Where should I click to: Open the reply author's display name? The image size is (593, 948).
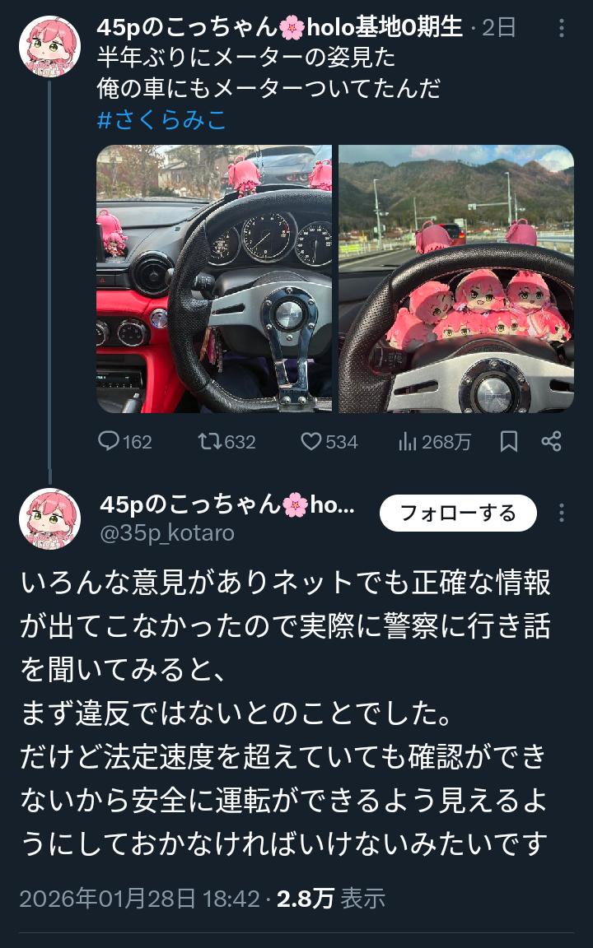(227, 504)
